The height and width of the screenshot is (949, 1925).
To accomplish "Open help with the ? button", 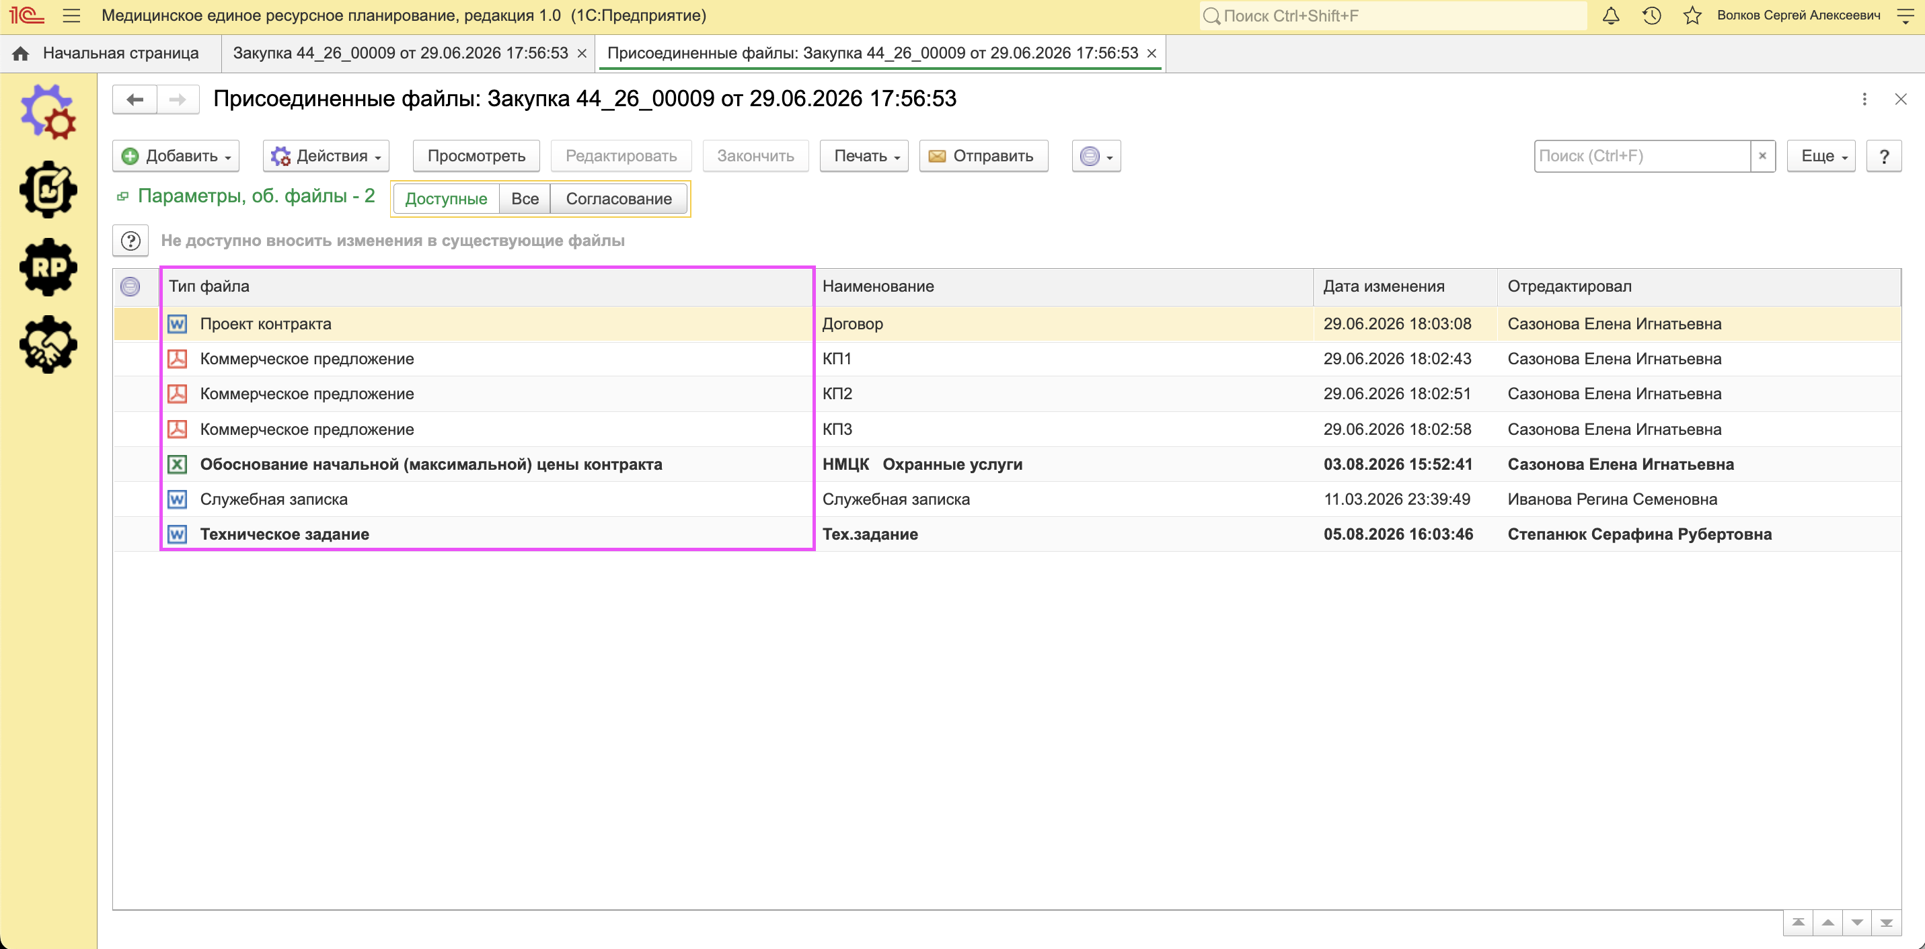I will [x=1884, y=156].
